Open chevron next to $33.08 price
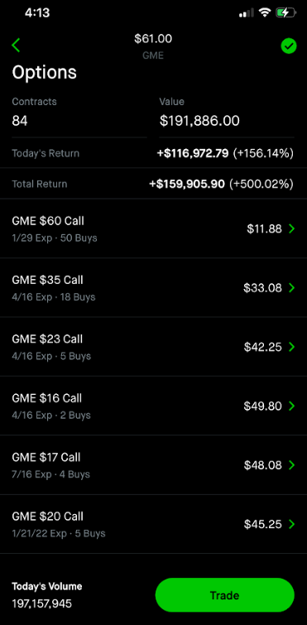Image resolution: width=307 pixels, height=625 pixels. 292,288
